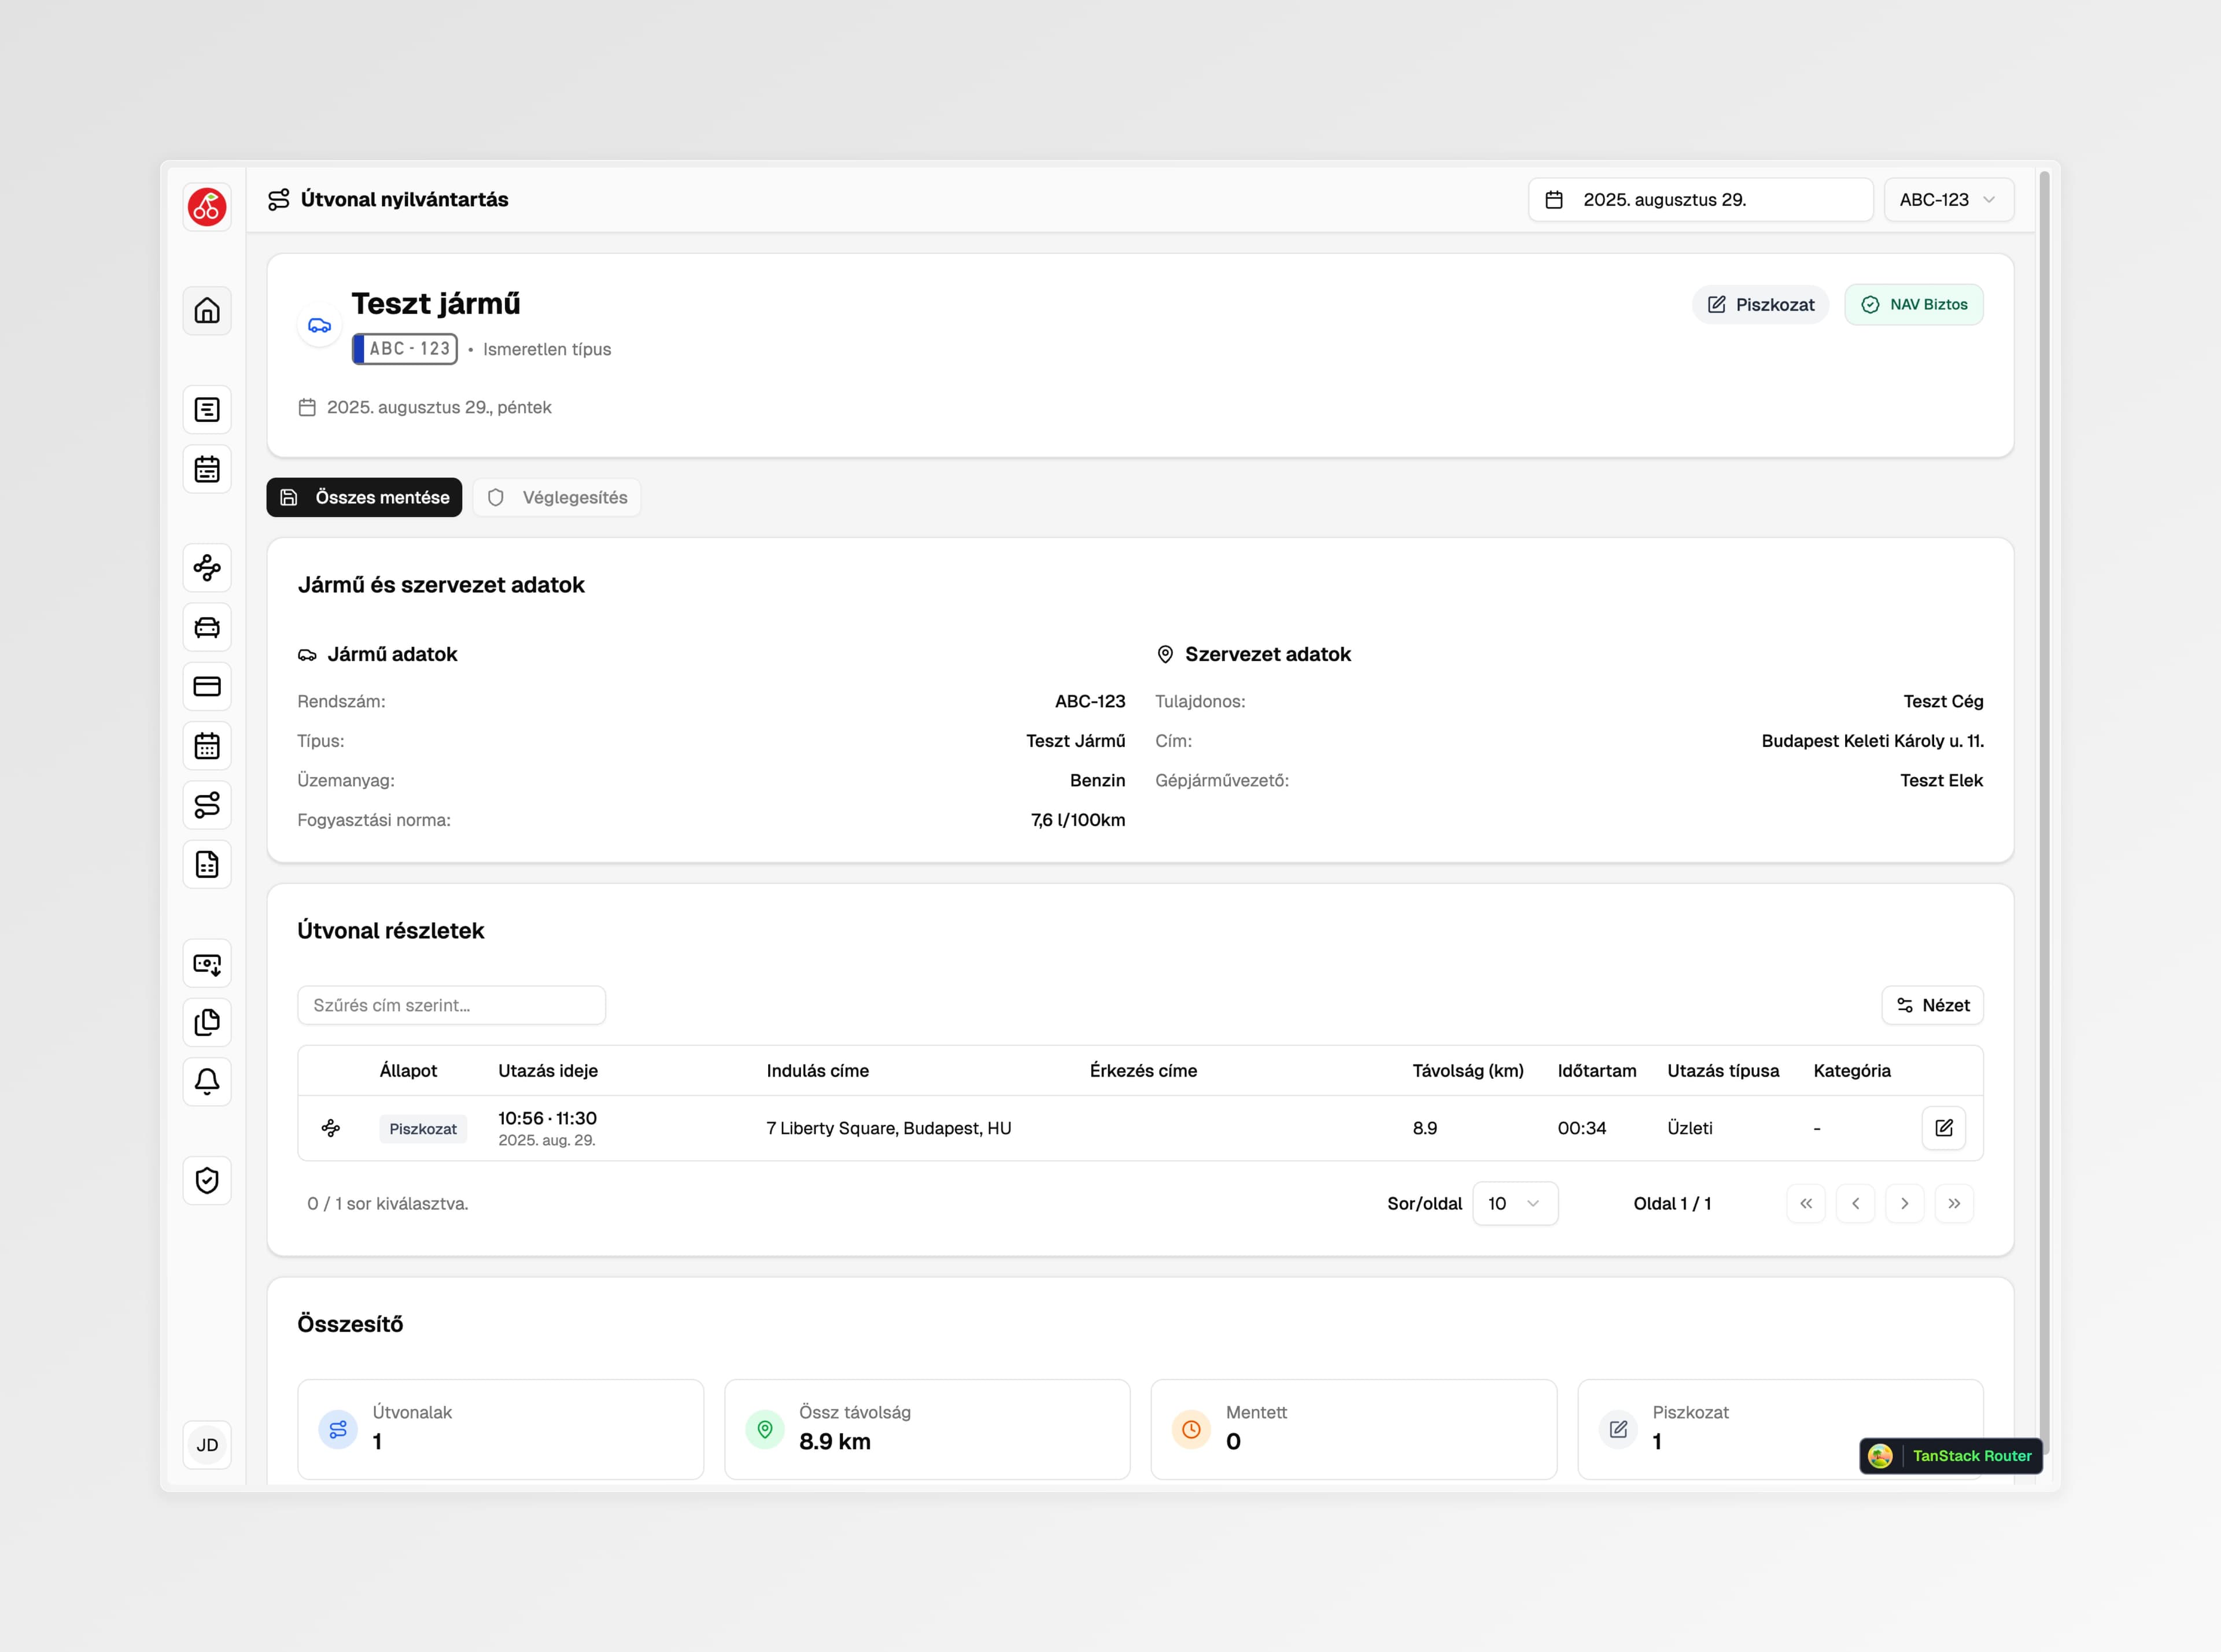
Task: Click Összes mentése button
Action: (364, 498)
